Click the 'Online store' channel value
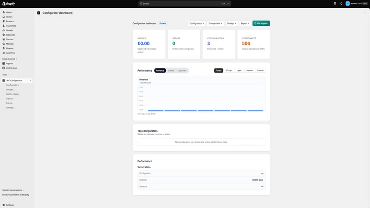370x208 pixels. click(x=258, y=180)
